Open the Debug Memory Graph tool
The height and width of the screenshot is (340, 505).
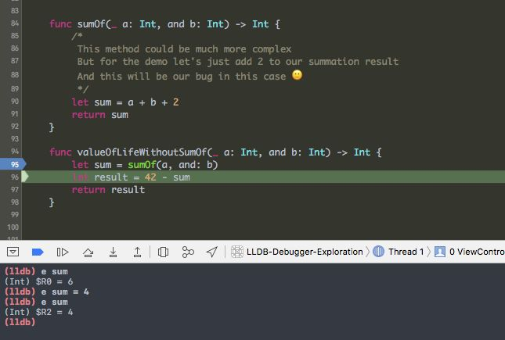point(188,252)
